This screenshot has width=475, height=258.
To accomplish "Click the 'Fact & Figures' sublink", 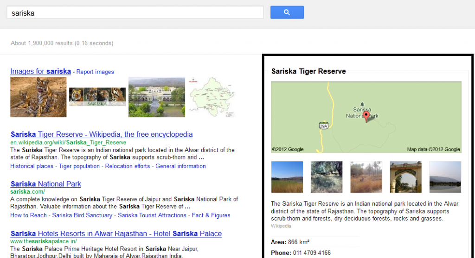I will (211, 215).
